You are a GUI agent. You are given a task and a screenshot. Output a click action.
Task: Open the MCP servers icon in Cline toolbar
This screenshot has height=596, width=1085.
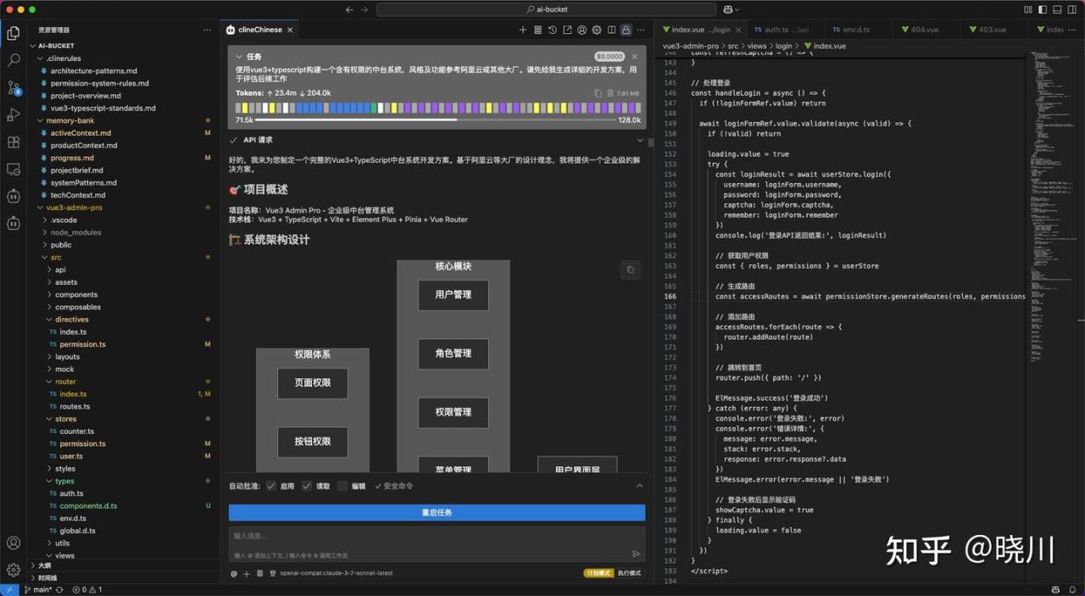coord(537,30)
